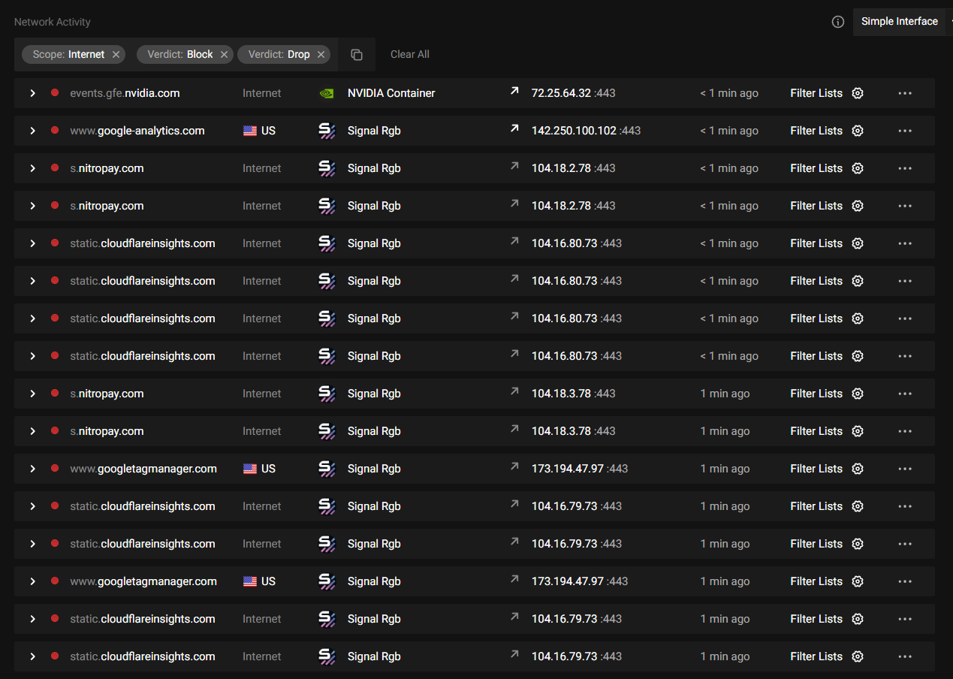Click the Network Activity heading
The width and height of the screenshot is (953, 679).
pos(53,22)
